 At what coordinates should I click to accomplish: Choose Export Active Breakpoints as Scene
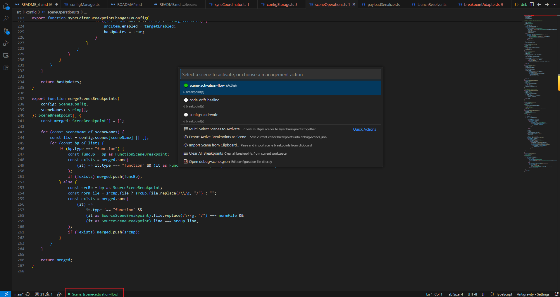point(281,137)
